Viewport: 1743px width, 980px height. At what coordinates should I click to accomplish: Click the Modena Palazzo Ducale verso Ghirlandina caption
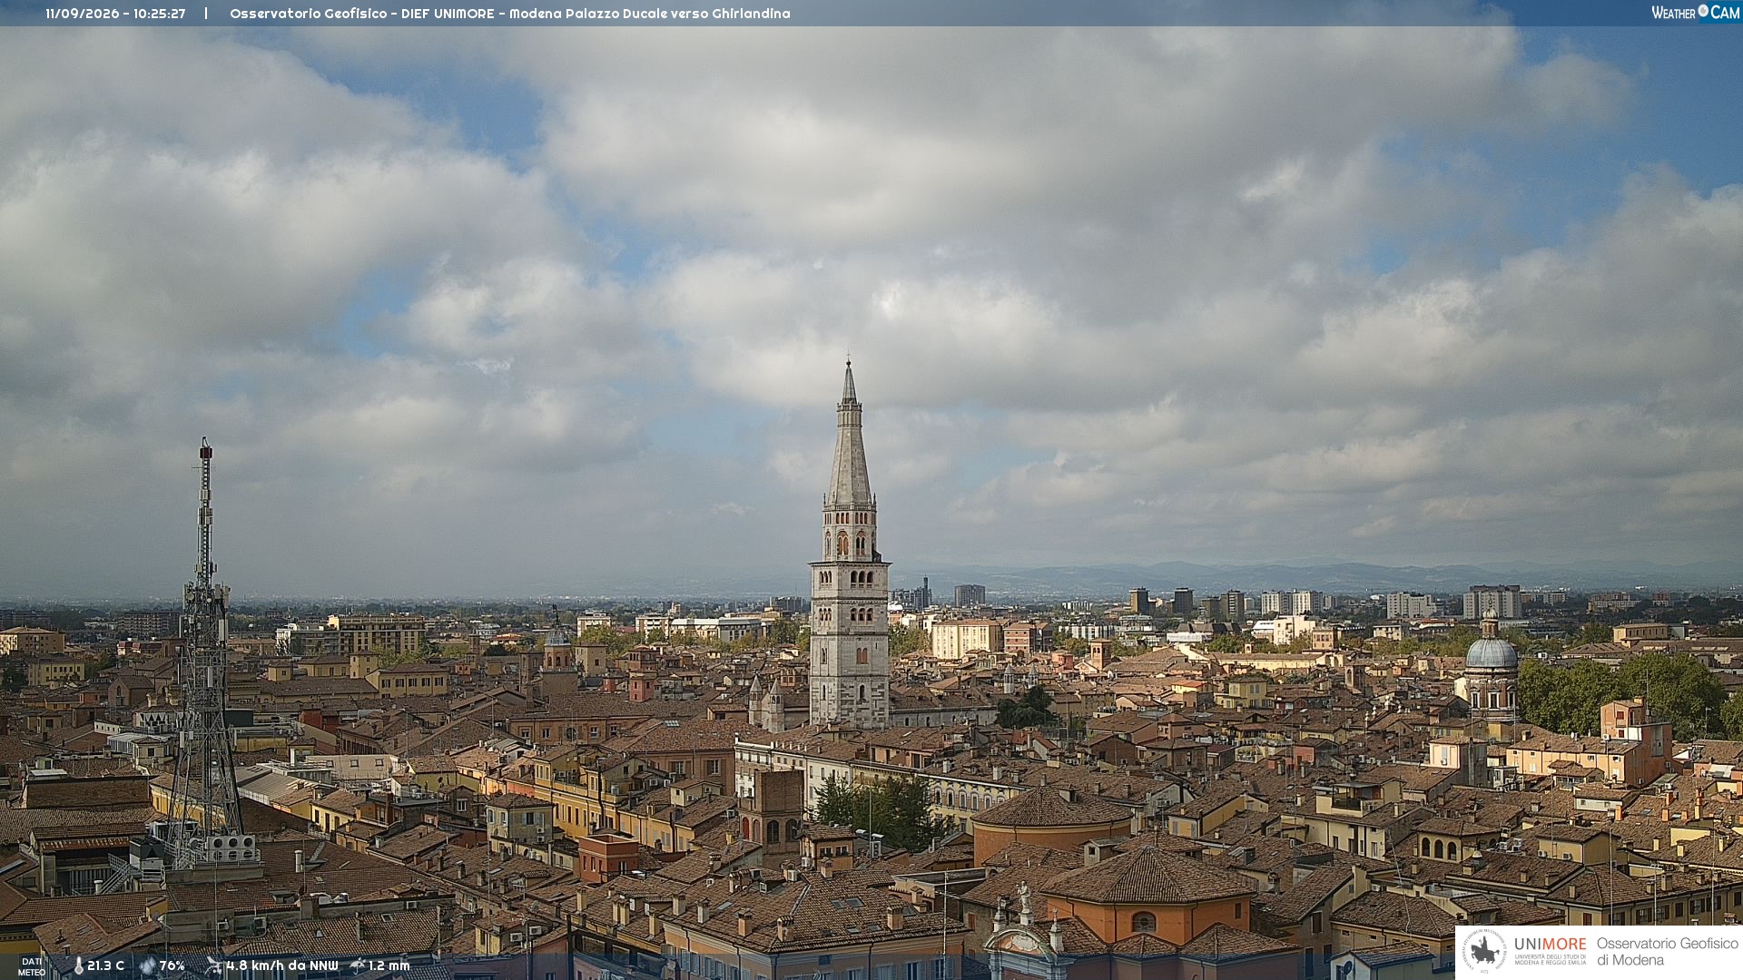click(x=650, y=14)
